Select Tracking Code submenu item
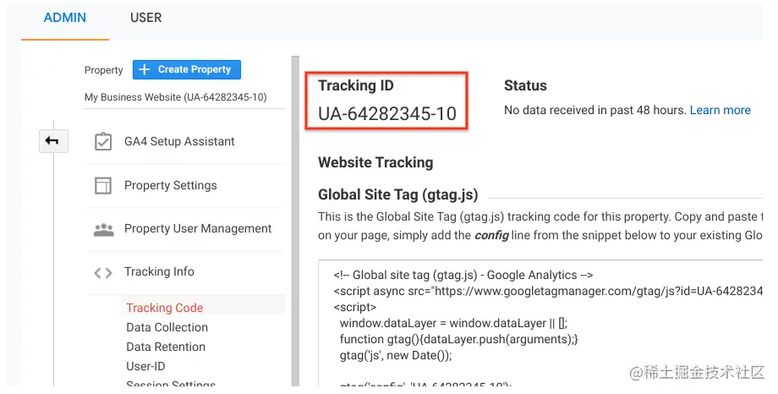 pos(165,308)
